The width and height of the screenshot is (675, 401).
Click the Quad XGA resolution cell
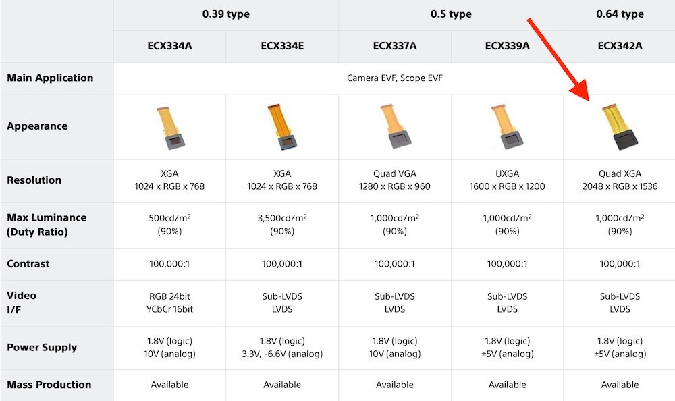(x=620, y=180)
